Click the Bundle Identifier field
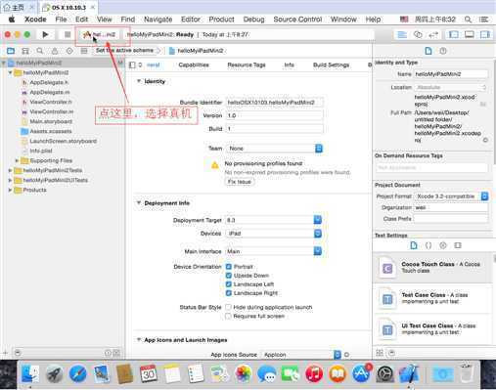496x390 pixels. [x=275, y=103]
